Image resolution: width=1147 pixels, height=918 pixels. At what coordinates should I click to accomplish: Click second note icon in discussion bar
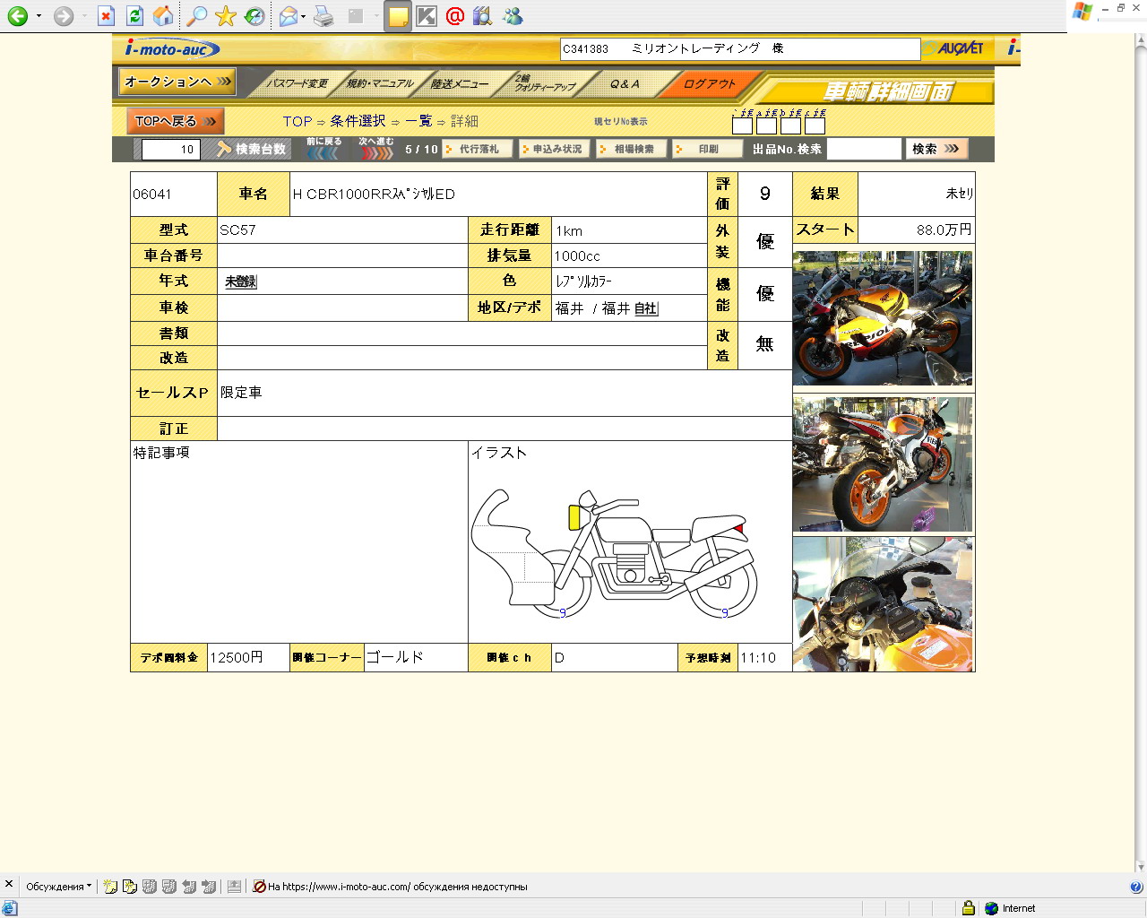coord(130,887)
